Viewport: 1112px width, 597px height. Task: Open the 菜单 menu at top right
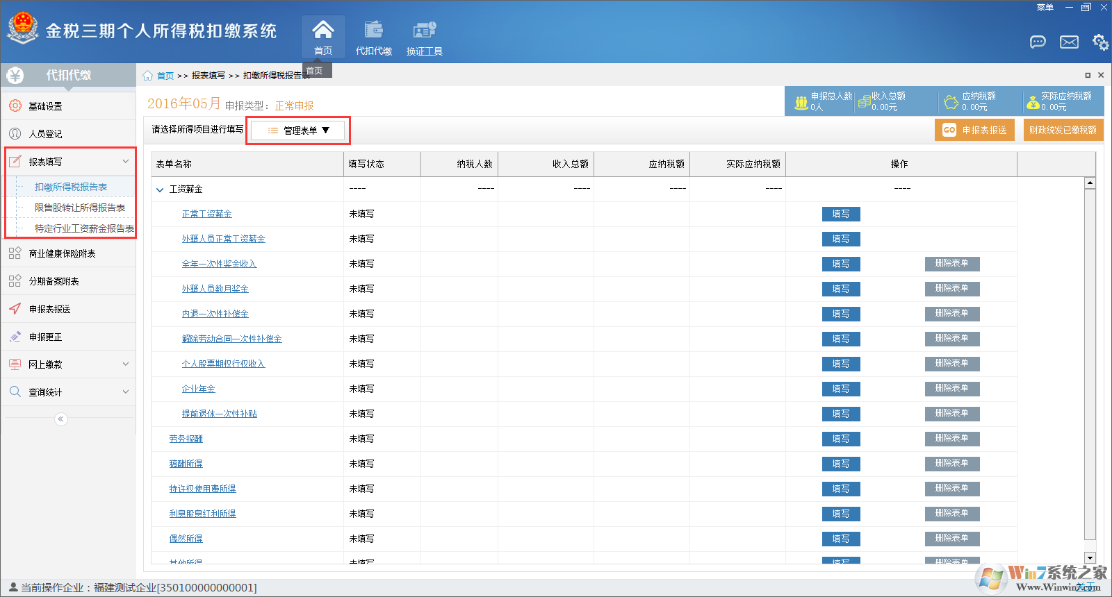pos(1045,8)
